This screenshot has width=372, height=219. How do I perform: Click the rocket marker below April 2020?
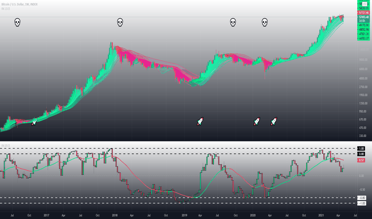tap(274, 121)
